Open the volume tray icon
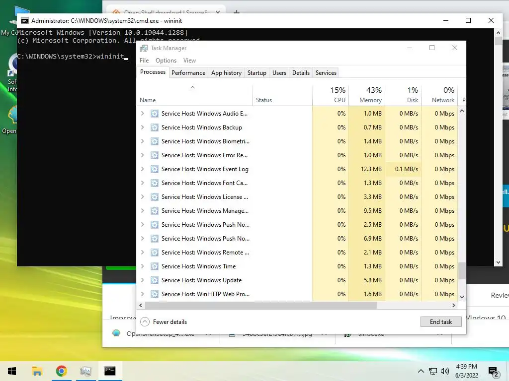 (445, 371)
